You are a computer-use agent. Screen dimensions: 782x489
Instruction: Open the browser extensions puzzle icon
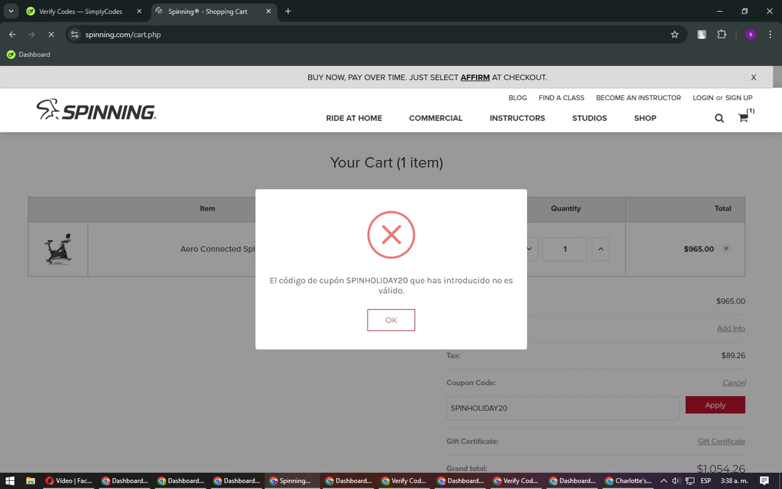pos(722,34)
